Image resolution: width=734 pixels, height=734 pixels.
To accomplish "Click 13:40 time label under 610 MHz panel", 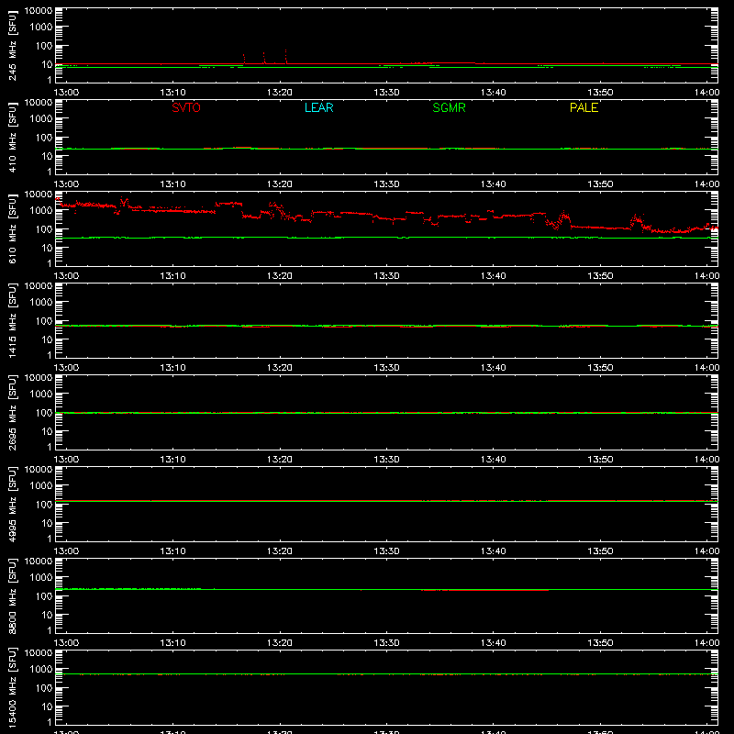I will [493, 276].
